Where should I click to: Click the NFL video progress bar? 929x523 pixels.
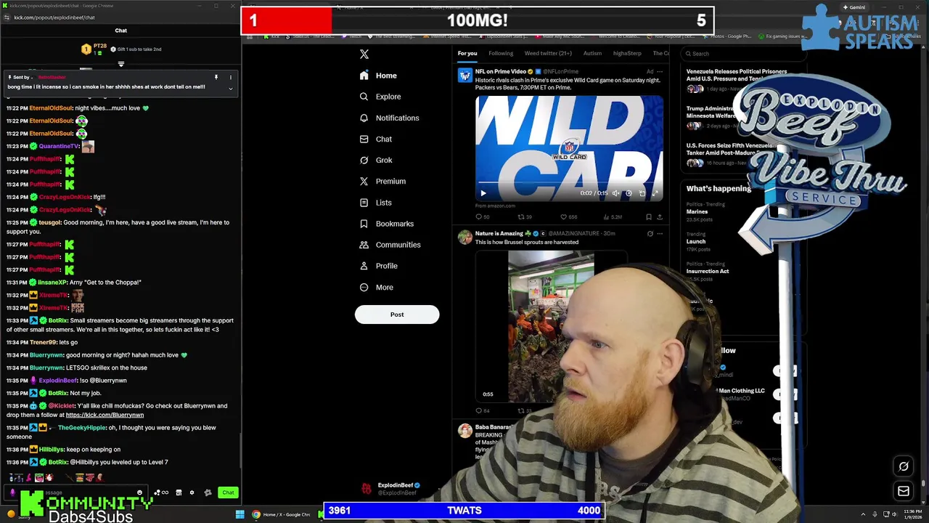pos(569,184)
